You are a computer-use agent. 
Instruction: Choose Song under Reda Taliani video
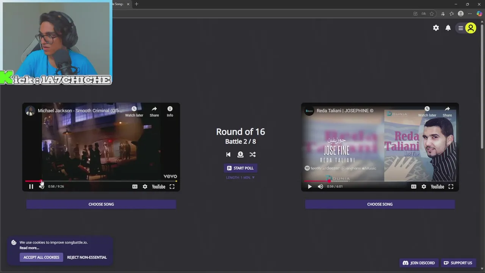[380, 204]
